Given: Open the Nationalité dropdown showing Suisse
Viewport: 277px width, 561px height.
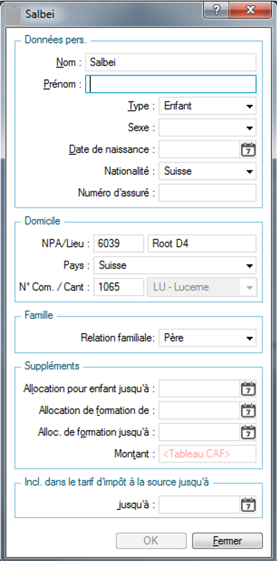Looking at the screenshot, I should pos(208,171).
